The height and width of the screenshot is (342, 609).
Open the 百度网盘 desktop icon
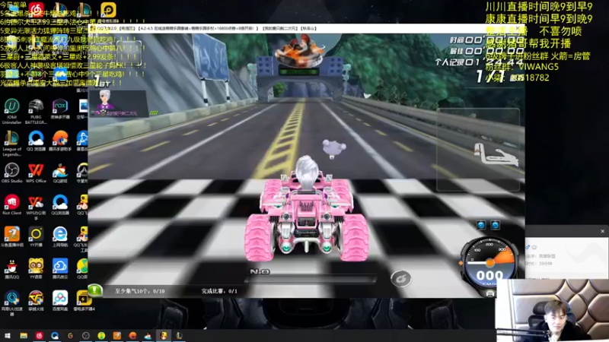point(60,300)
